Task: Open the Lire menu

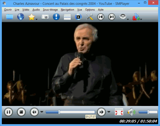Action: coord(17,10)
